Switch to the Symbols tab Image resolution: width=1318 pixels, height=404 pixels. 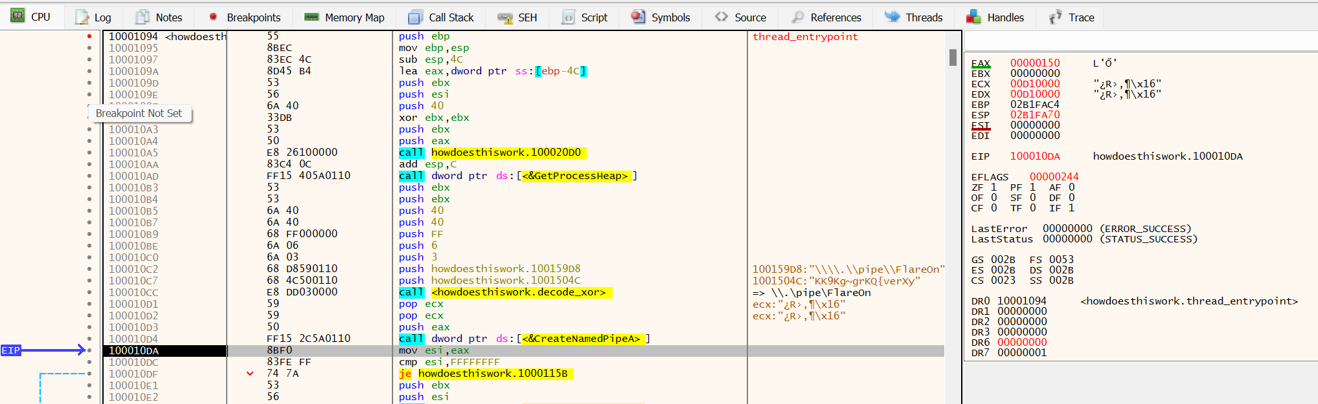(x=670, y=17)
